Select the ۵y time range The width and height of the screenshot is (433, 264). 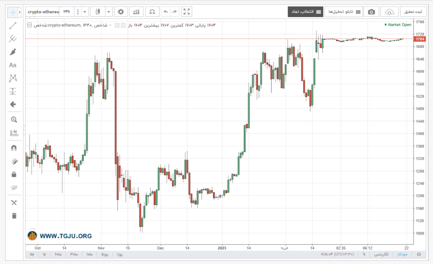pos(32,254)
